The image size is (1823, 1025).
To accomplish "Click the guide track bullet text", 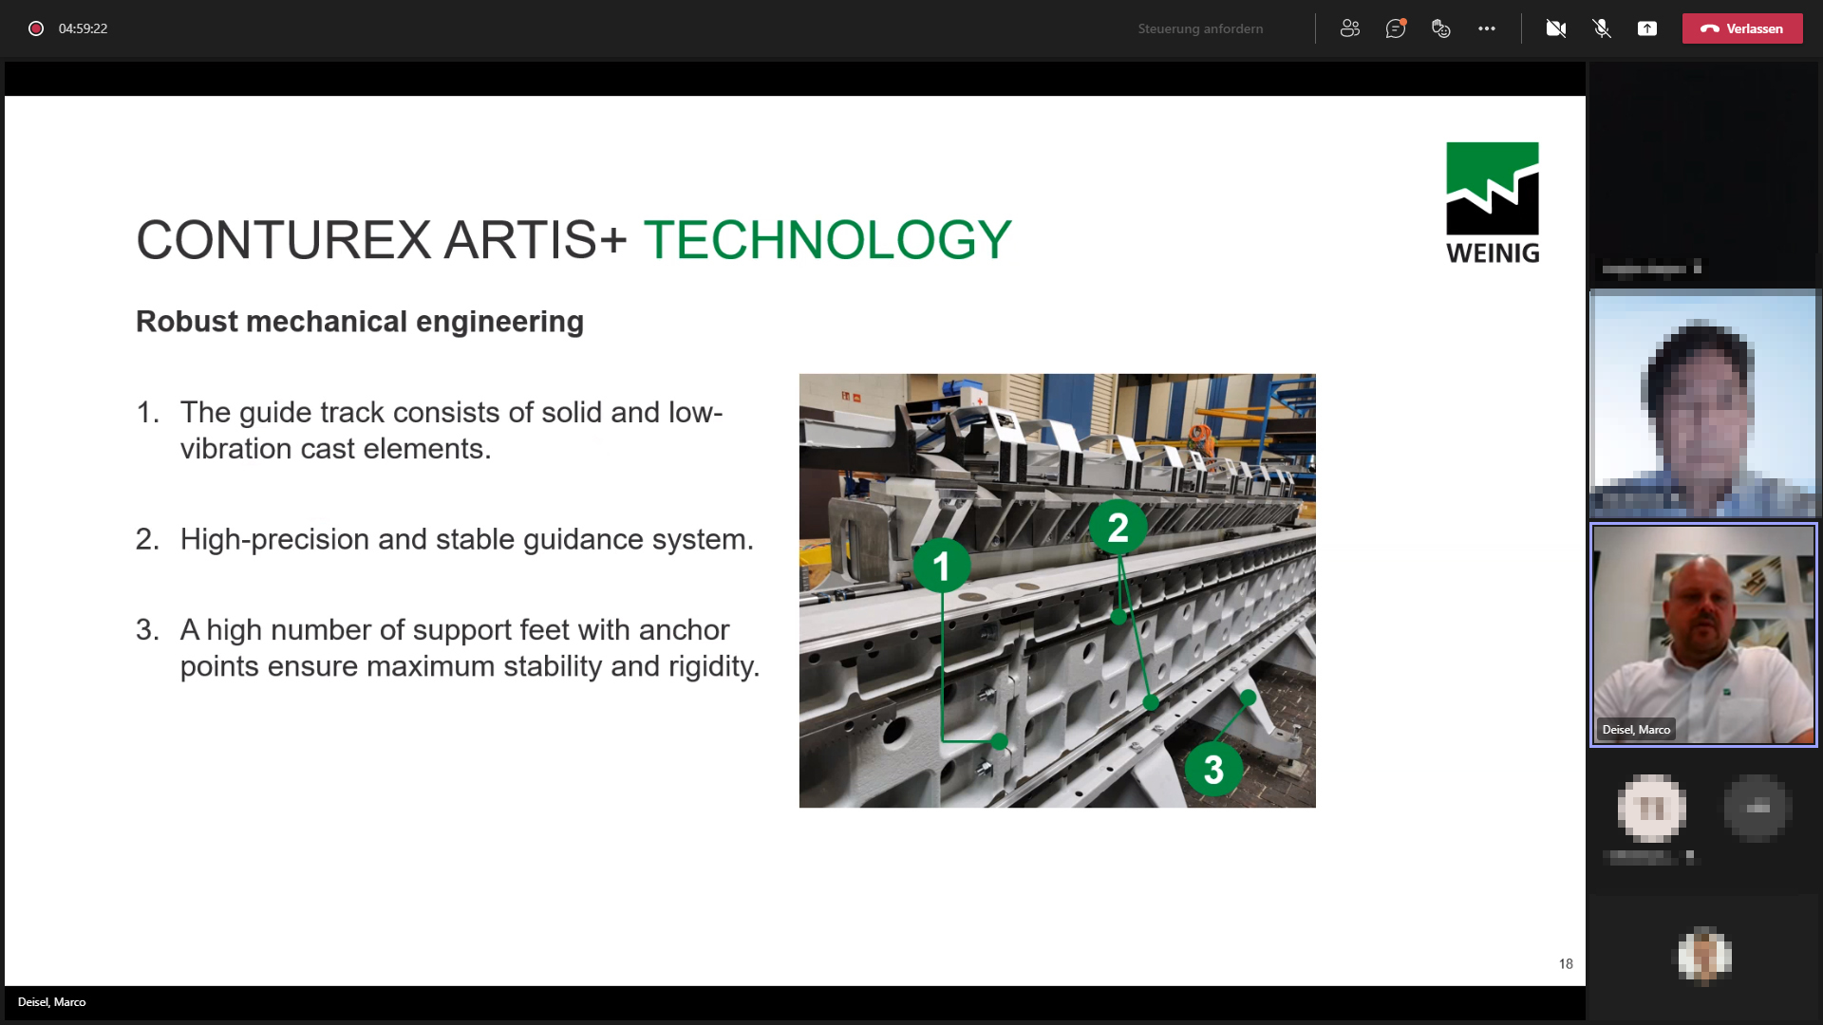I will (x=451, y=430).
